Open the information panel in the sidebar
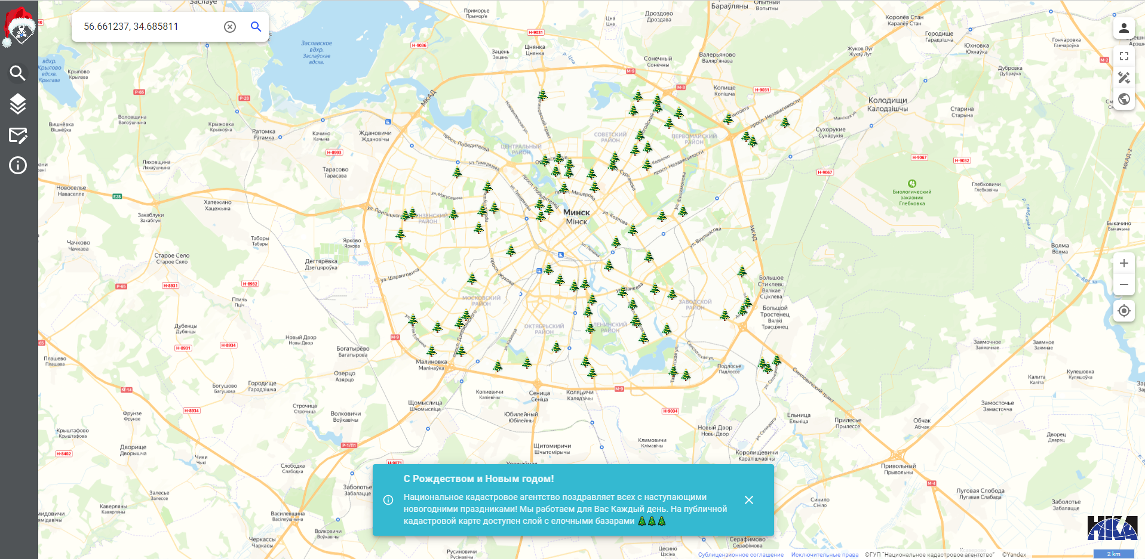This screenshot has height=559, width=1145. click(x=18, y=165)
